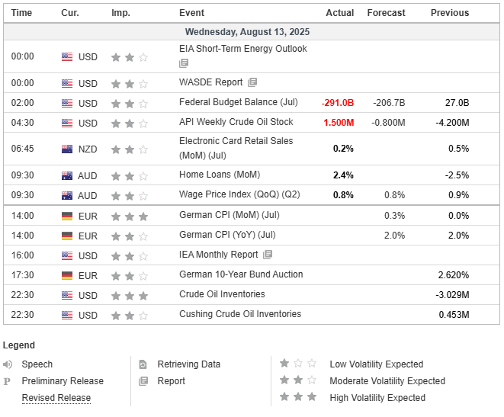
Task: Click the Imp. column header
Action: (121, 13)
